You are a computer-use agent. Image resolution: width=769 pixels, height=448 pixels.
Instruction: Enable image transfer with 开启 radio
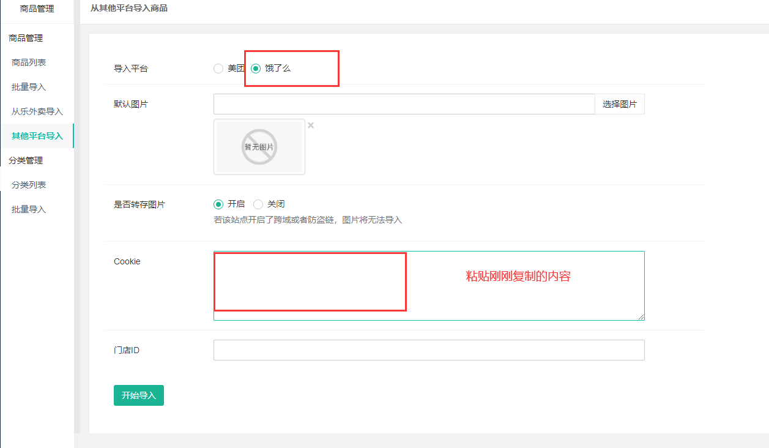pyautogui.click(x=218, y=204)
